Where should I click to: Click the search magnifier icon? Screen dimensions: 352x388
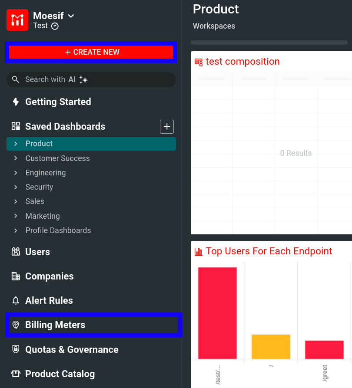click(16, 79)
